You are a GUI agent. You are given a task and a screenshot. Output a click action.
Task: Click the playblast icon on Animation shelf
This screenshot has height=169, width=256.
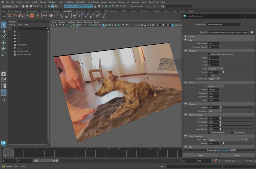coord(9,16)
